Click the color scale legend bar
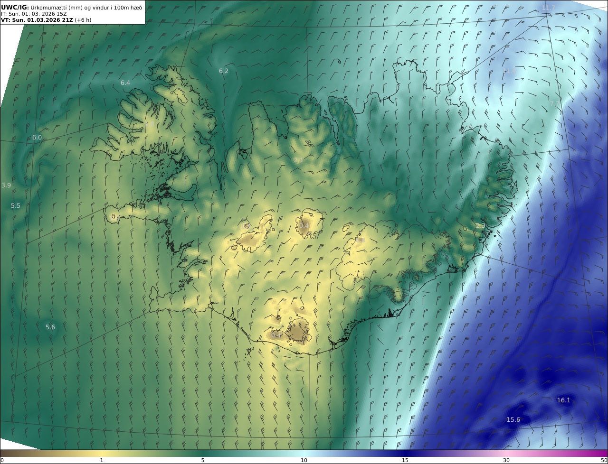The image size is (608, 464). [x=304, y=453]
